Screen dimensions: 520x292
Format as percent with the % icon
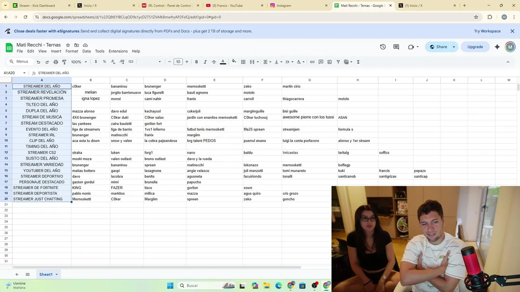104,62
